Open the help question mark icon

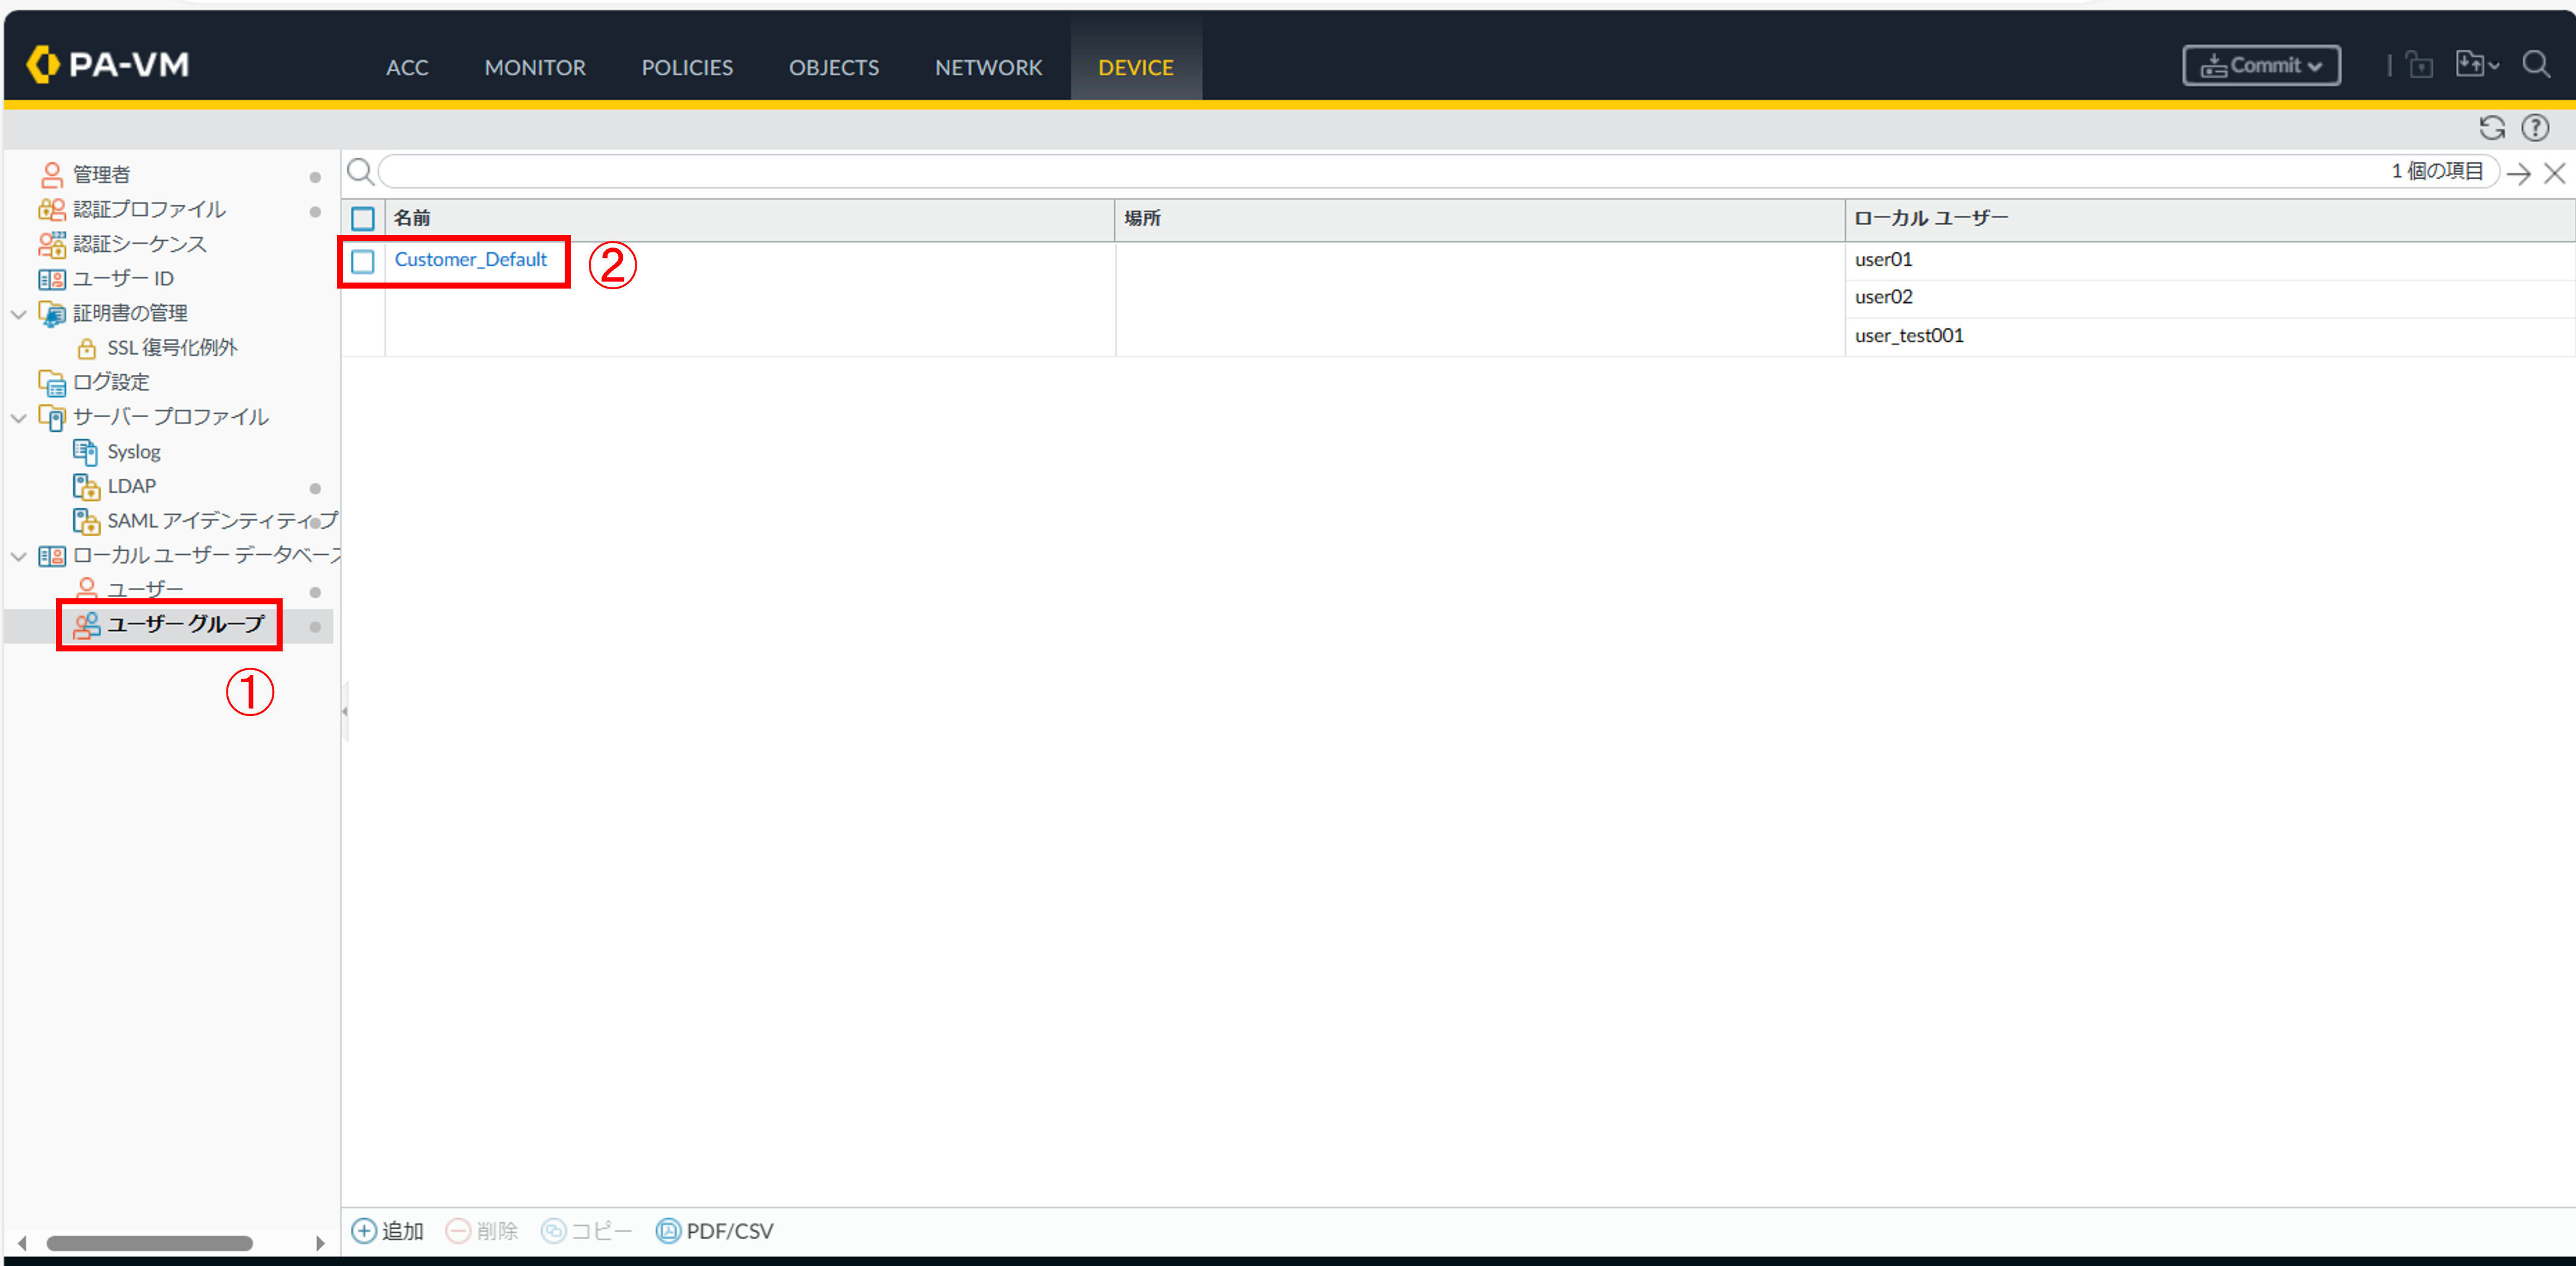[x=2534, y=128]
